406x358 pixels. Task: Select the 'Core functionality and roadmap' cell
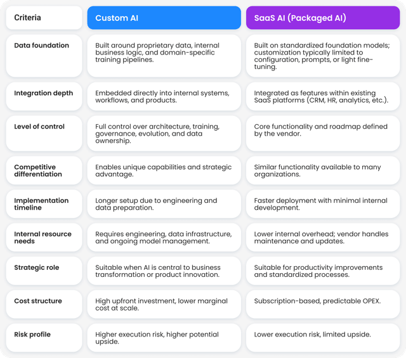coord(323,131)
